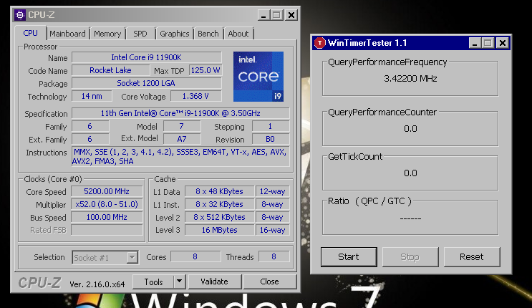The height and width of the screenshot is (308, 532).
Task: Click the Instructions list text
Action: pyautogui.click(x=180, y=157)
